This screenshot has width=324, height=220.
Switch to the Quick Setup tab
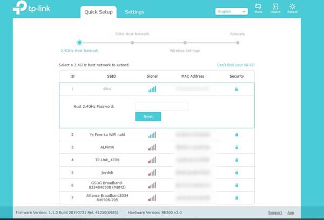(99, 12)
